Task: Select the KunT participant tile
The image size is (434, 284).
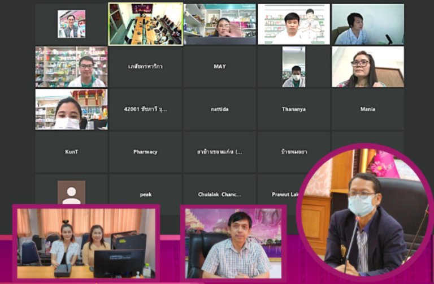Action: tap(71, 152)
